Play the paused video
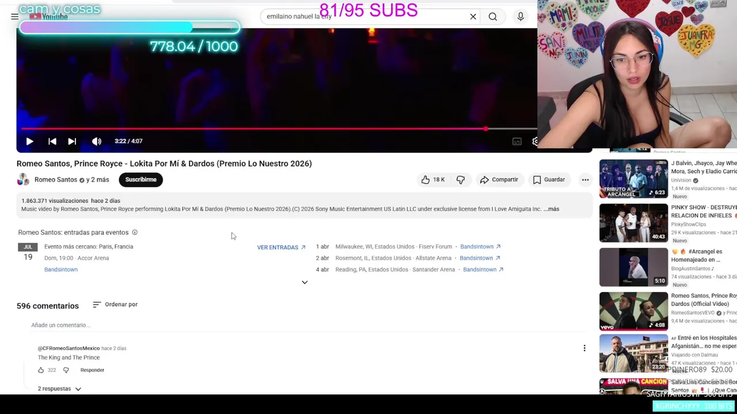The width and height of the screenshot is (737, 414). point(29,141)
